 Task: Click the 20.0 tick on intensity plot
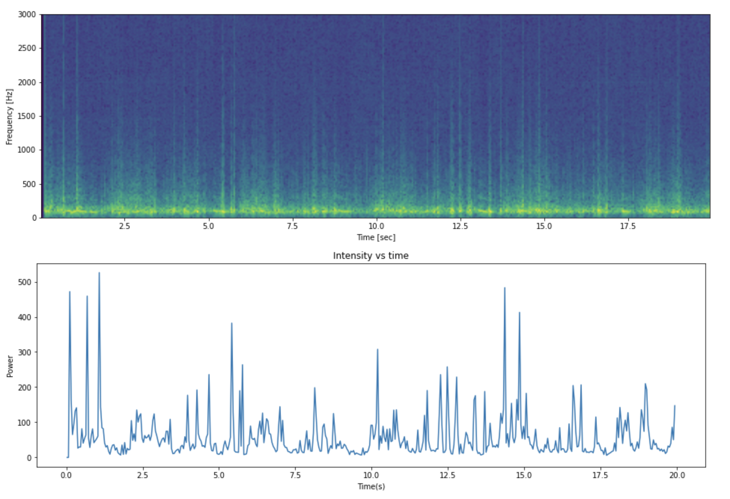[x=677, y=475]
